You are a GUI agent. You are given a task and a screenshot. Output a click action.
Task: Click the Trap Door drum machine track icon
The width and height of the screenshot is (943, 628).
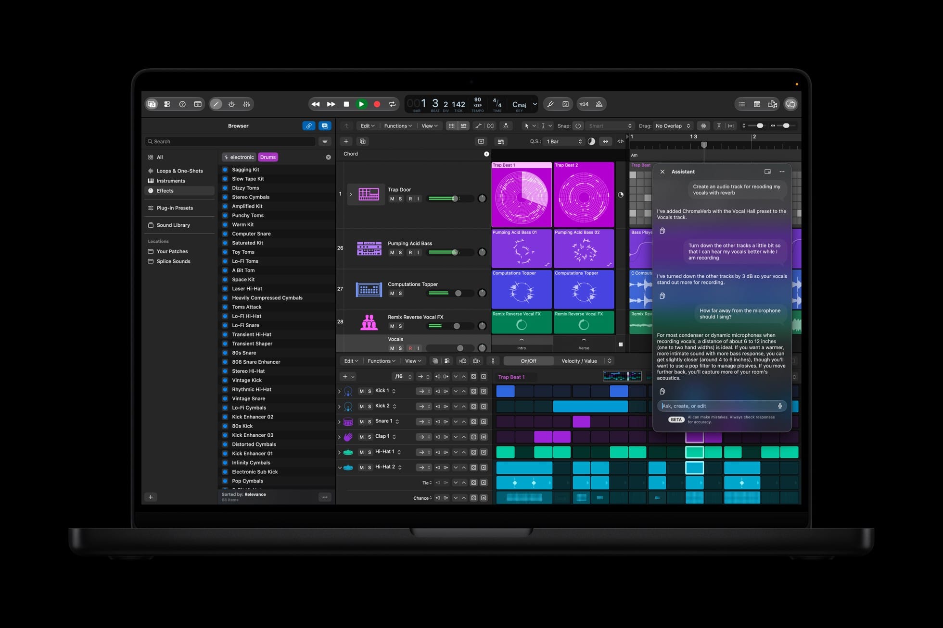[x=369, y=194]
